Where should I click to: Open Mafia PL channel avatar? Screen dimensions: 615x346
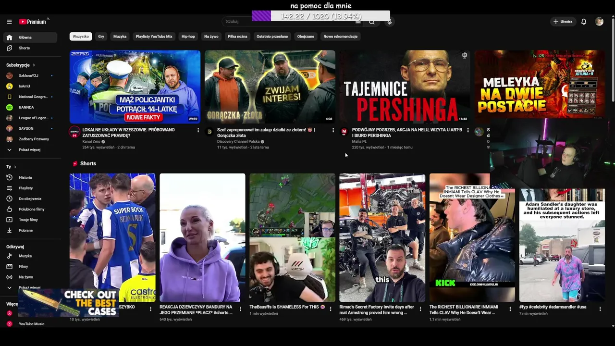[x=344, y=132]
